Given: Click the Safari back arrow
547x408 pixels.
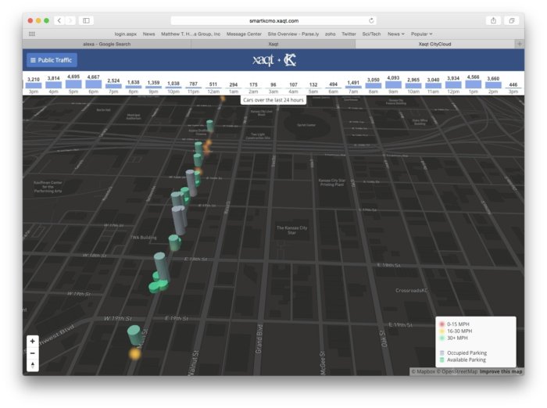Looking at the screenshot, I should [59, 20].
